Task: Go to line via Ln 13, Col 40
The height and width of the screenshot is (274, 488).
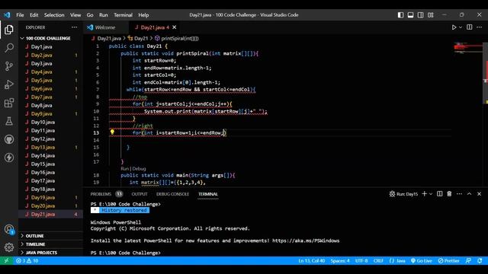Action: click(312, 260)
